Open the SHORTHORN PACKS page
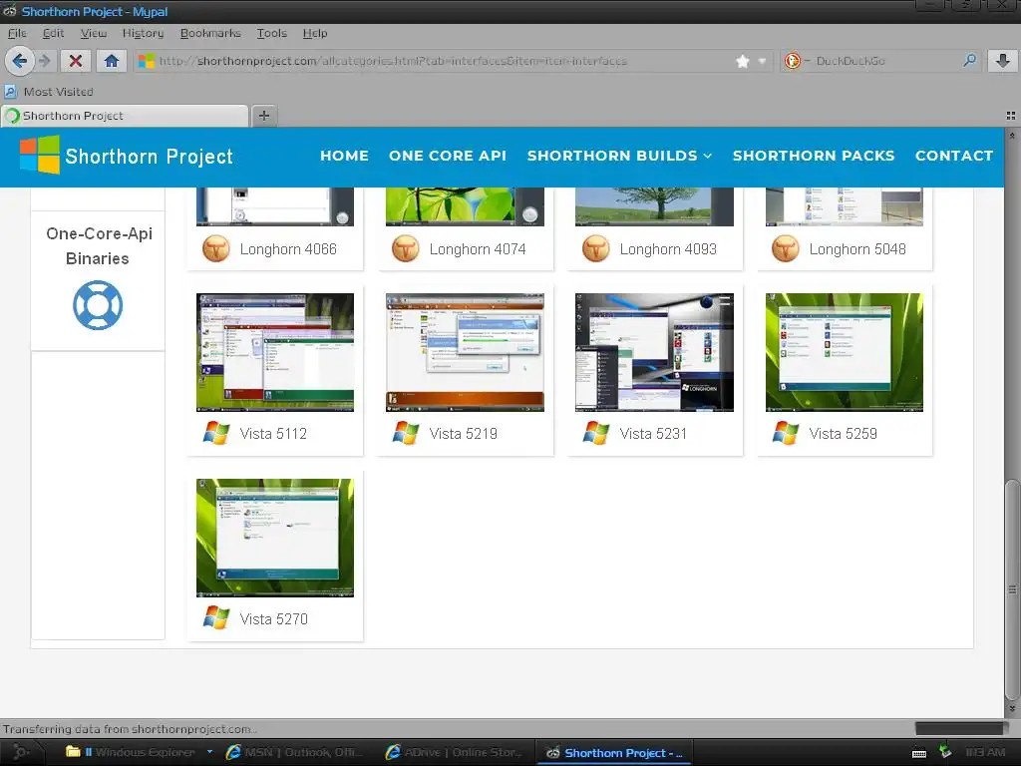This screenshot has width=1021, height=766. [x=814, y=156]
